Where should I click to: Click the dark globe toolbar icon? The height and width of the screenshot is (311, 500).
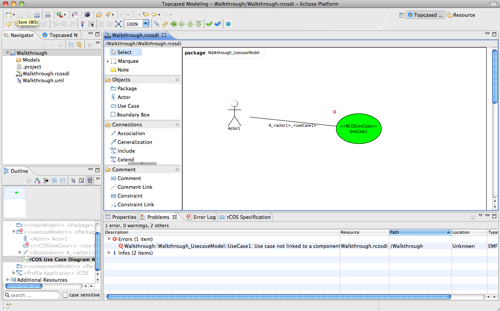coord(87,15)
